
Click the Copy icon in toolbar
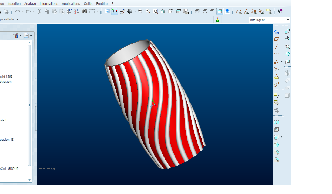[x=47, y=11]
